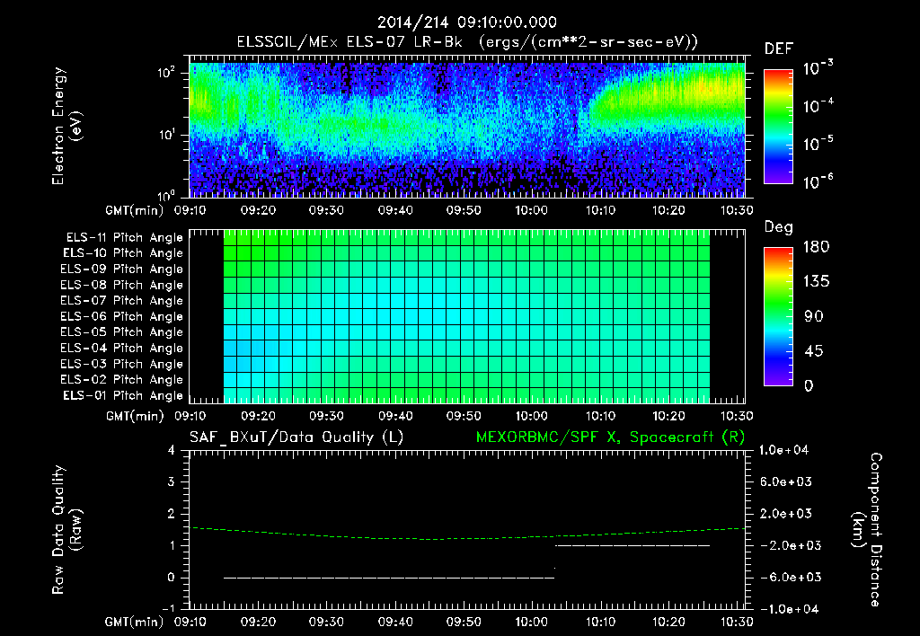Click the pitch angle heat map grid
920x636 pixels.
tap(467, 317)
